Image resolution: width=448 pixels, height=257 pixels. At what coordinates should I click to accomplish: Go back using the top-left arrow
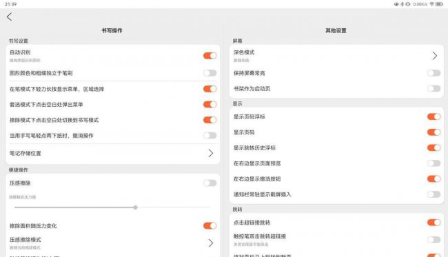pos(9,17)
